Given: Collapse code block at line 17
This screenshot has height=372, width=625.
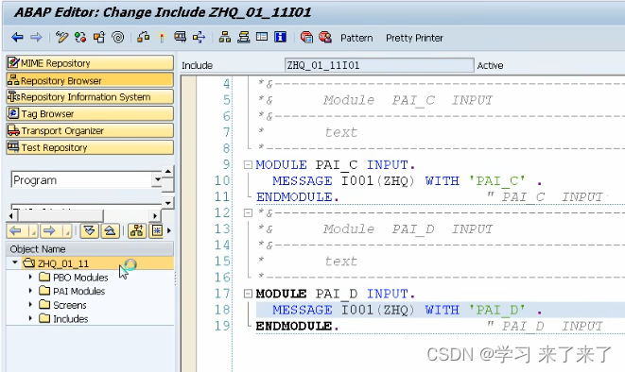Looking at the screenshot, I should pos(248,294).
